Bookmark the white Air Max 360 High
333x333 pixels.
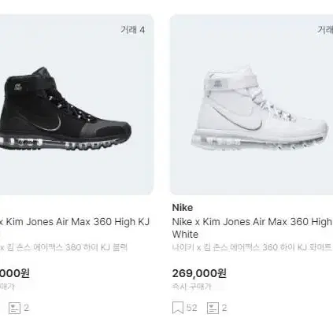(x=178, y=308)
